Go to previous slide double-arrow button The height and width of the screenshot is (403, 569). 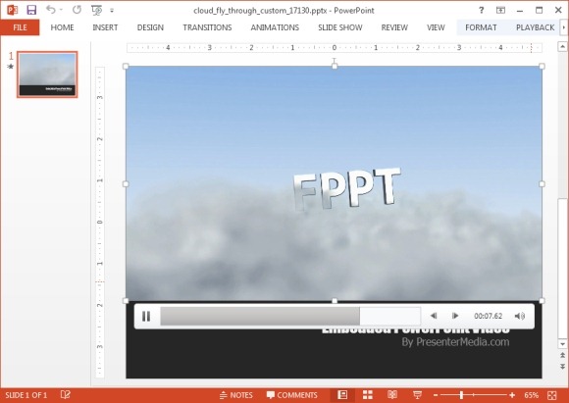(562, 355)
